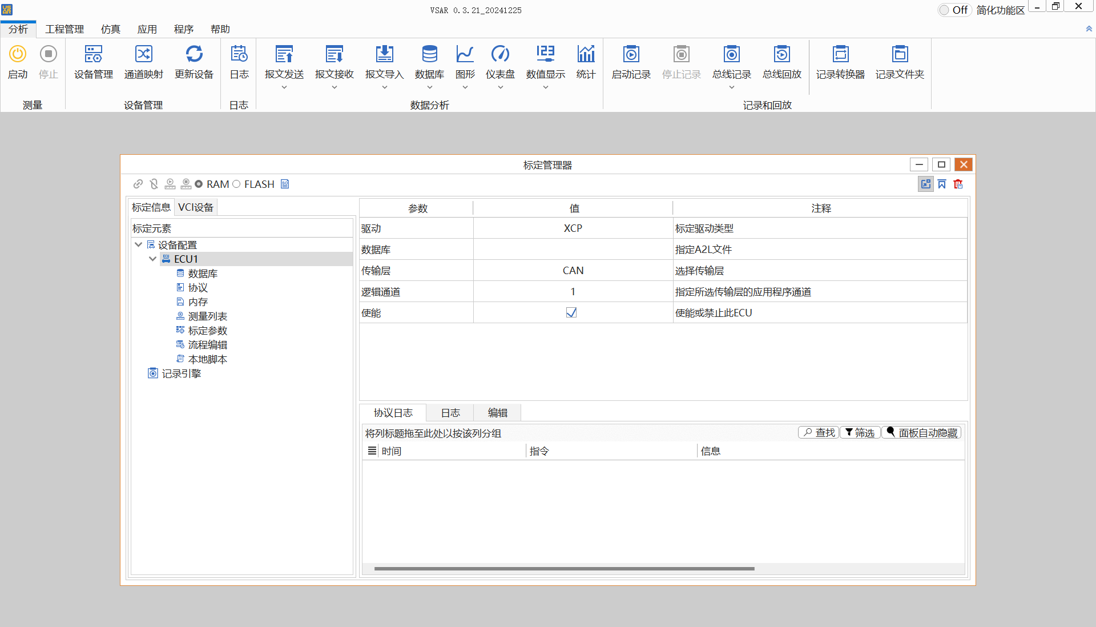Viewport: 1096px width, 627px height.
Task: Expand the 仪表盘 dropdown arrow
Action: 501,87
